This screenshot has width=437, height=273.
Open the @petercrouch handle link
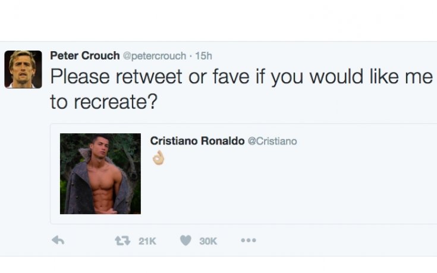coord(154,56)
